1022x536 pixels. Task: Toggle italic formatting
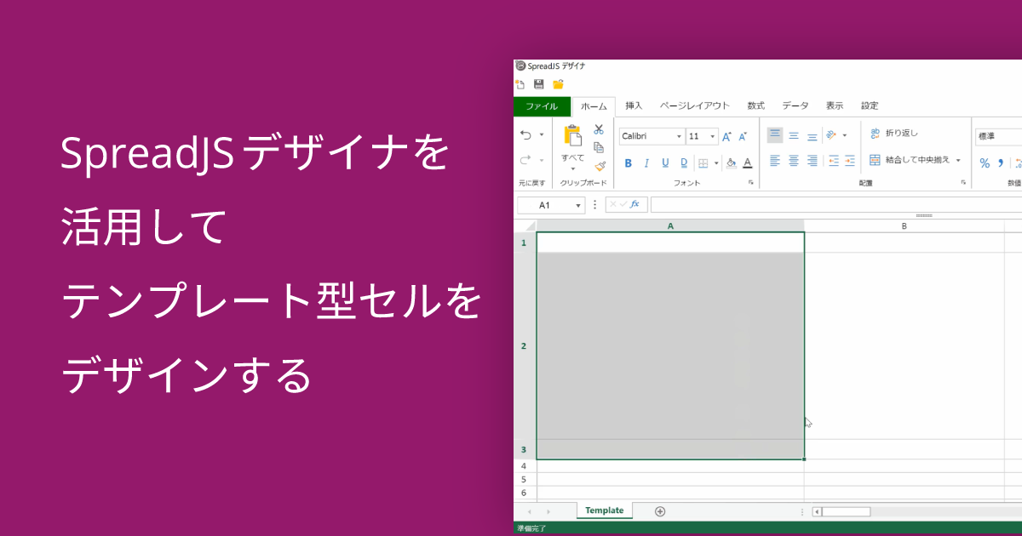[x=646, y=162]
